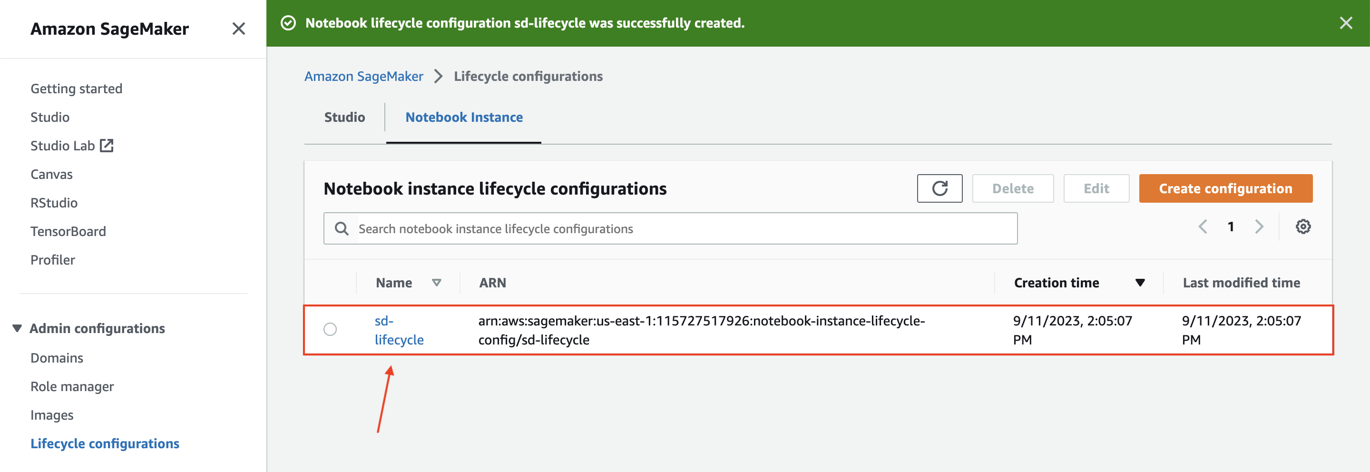Go to next page with right arrow
This screenshot has width=1370, height=472.
[1259, 226]
